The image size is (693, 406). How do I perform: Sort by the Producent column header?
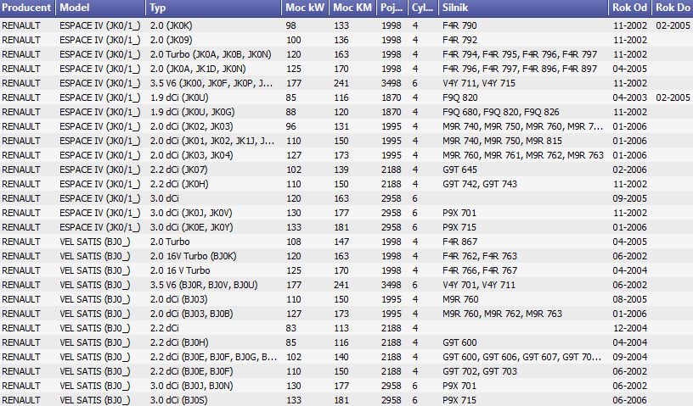click(27, 8)
